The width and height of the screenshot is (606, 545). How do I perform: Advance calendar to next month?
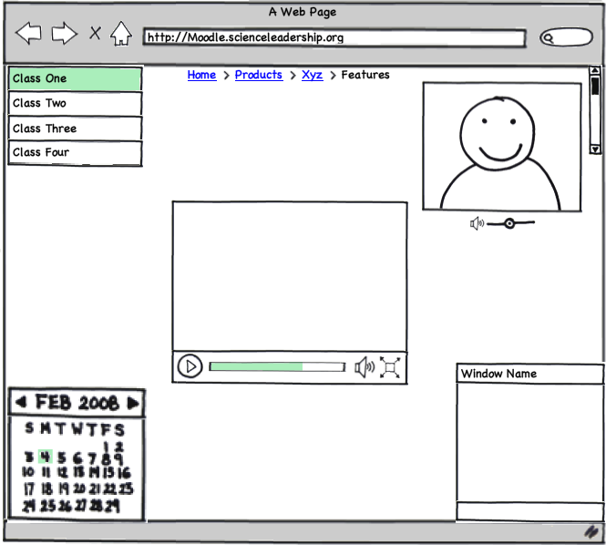coord(133,403)
